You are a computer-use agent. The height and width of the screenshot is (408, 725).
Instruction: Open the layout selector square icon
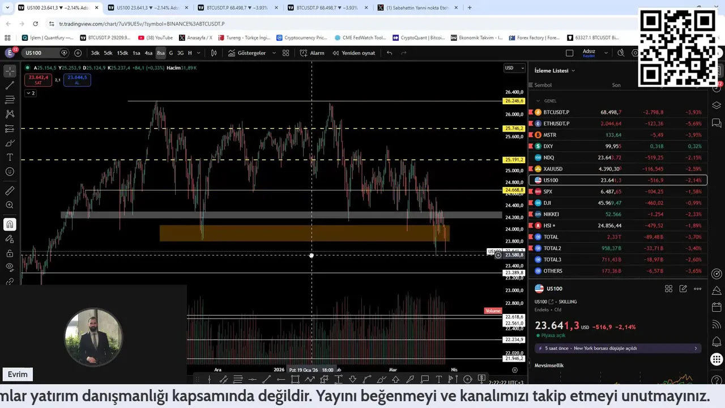pos(570,53)
